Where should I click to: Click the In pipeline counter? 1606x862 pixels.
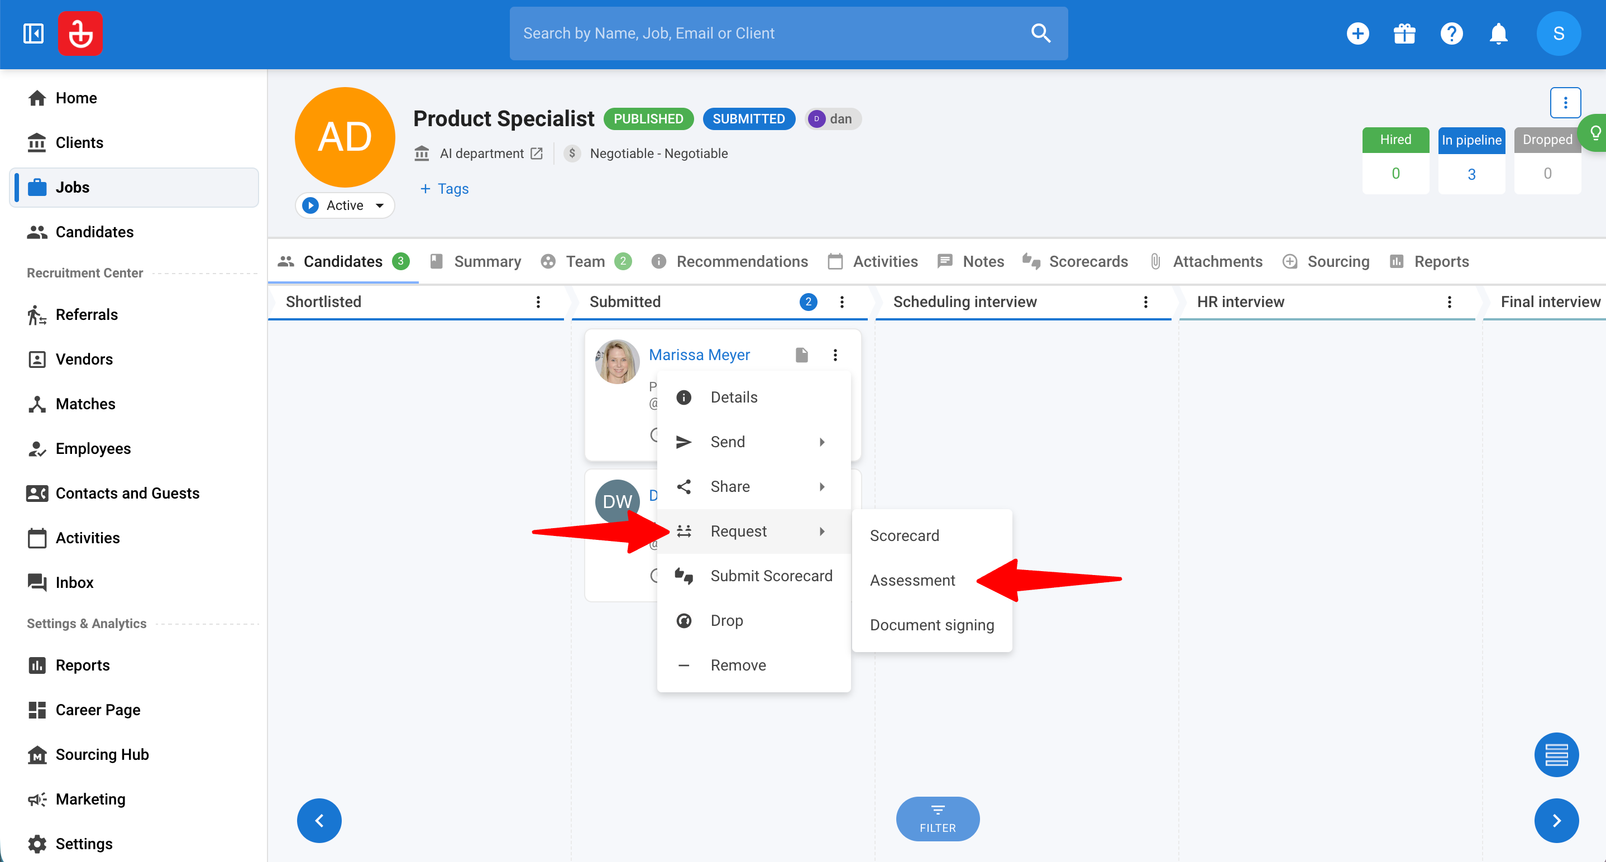coord(1471,161)
